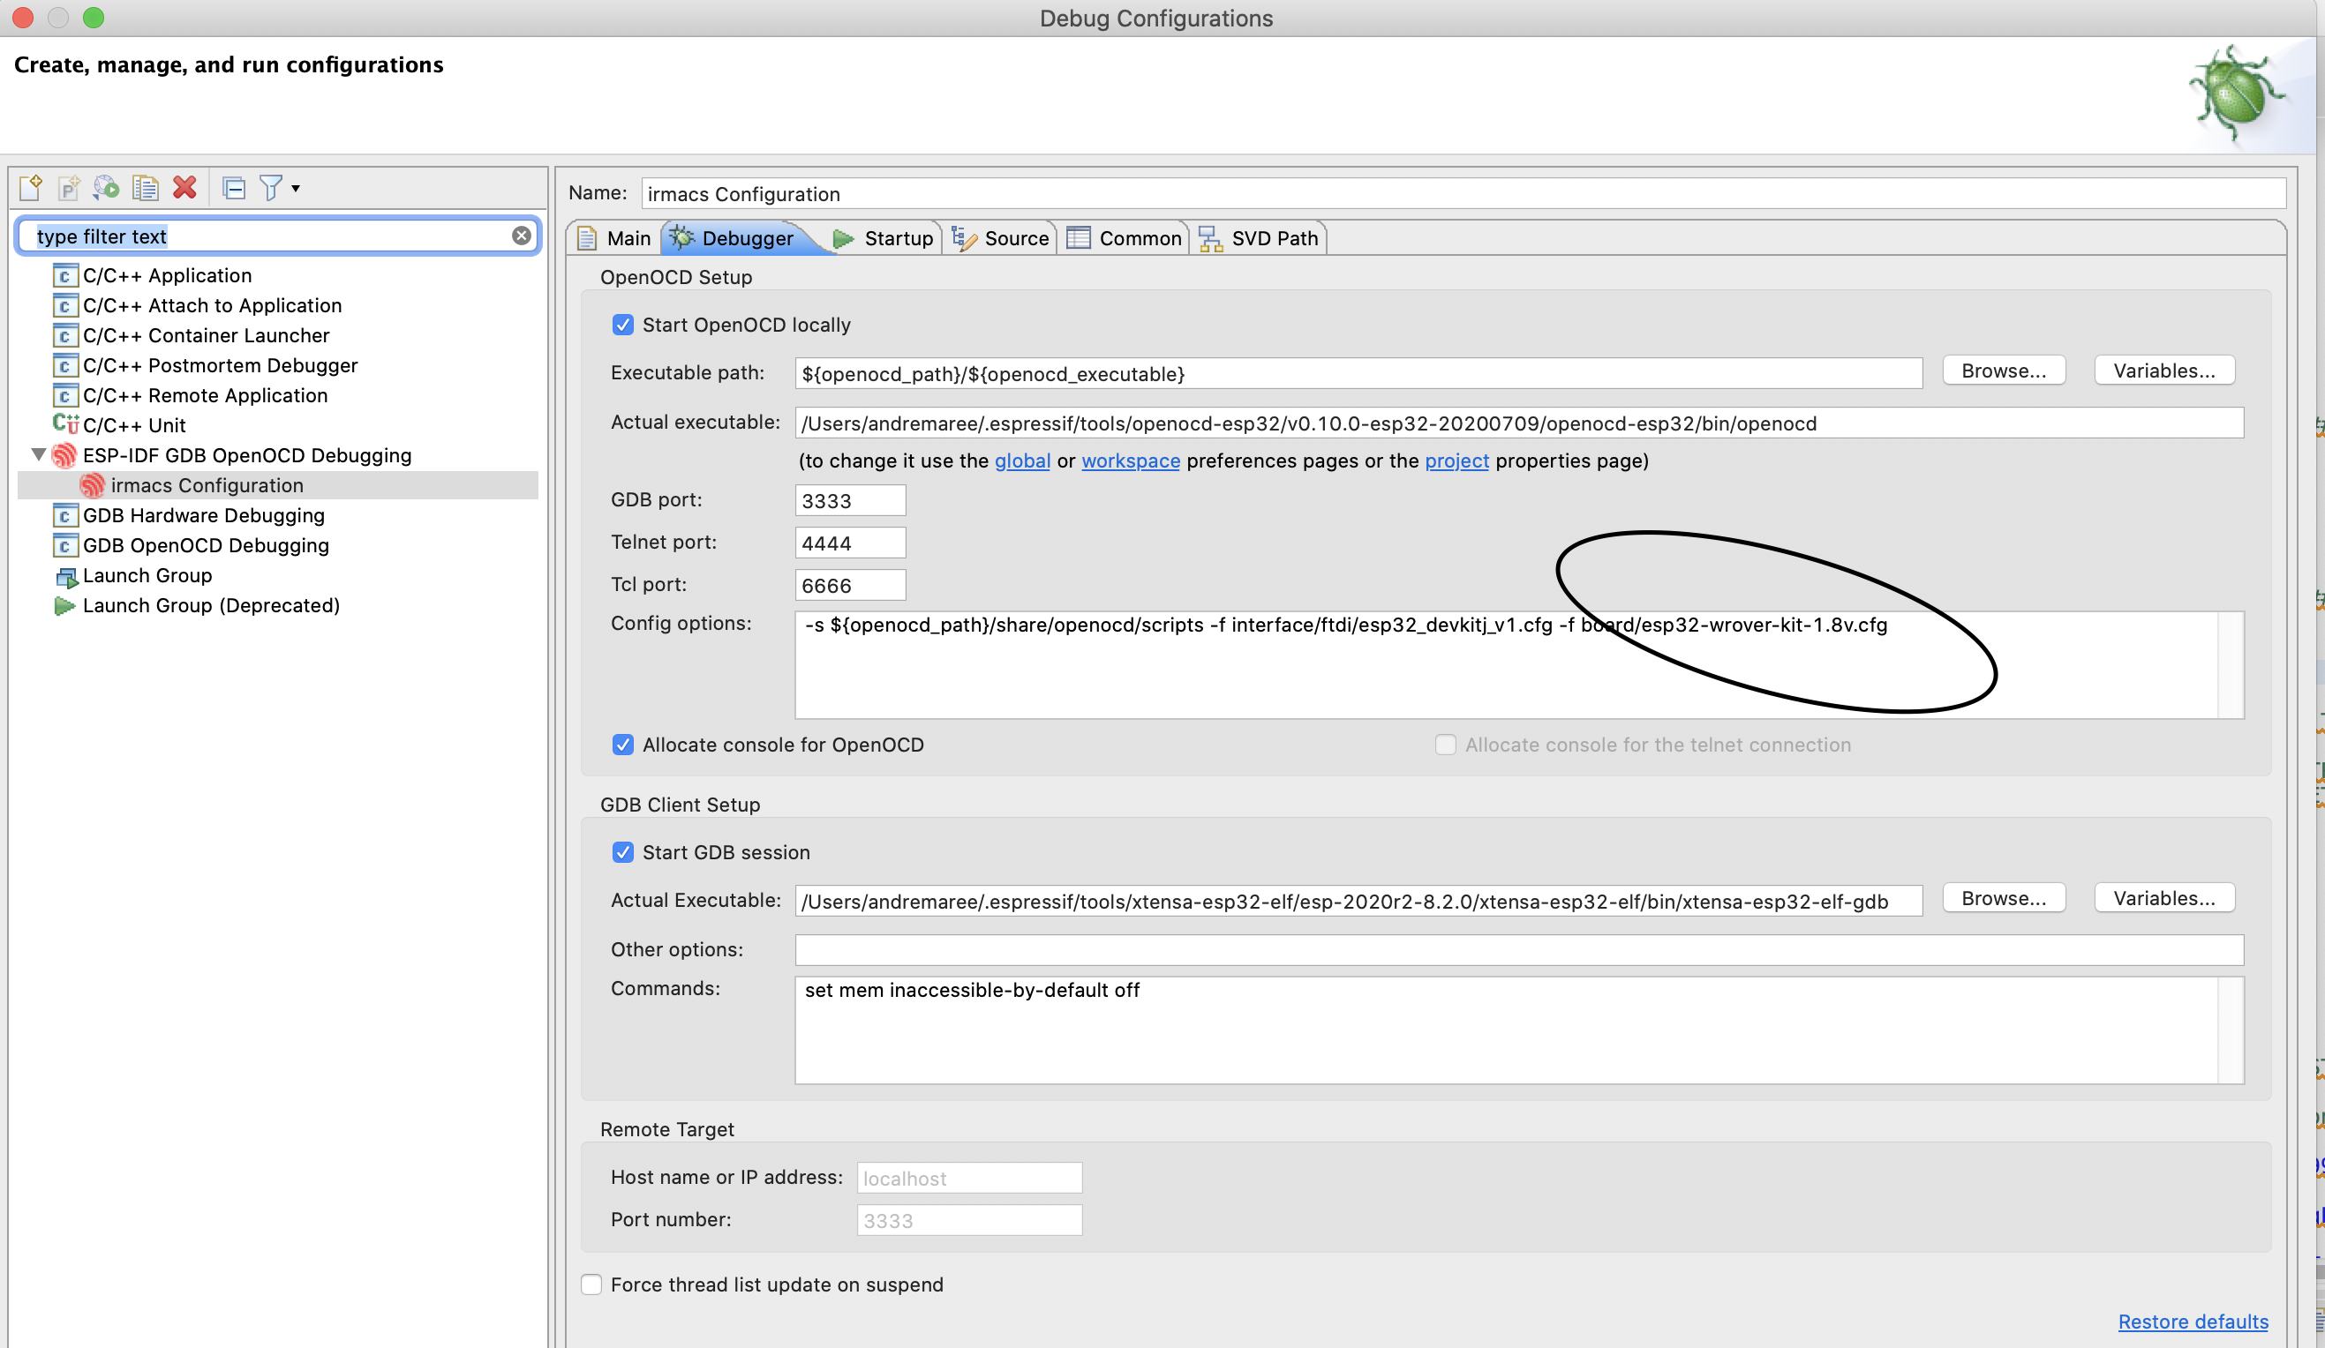
Task: Create a new launch configuration
Action: pos(29,187)
